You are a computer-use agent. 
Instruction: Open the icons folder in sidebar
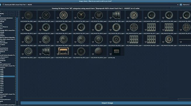[x=1, y=92]
